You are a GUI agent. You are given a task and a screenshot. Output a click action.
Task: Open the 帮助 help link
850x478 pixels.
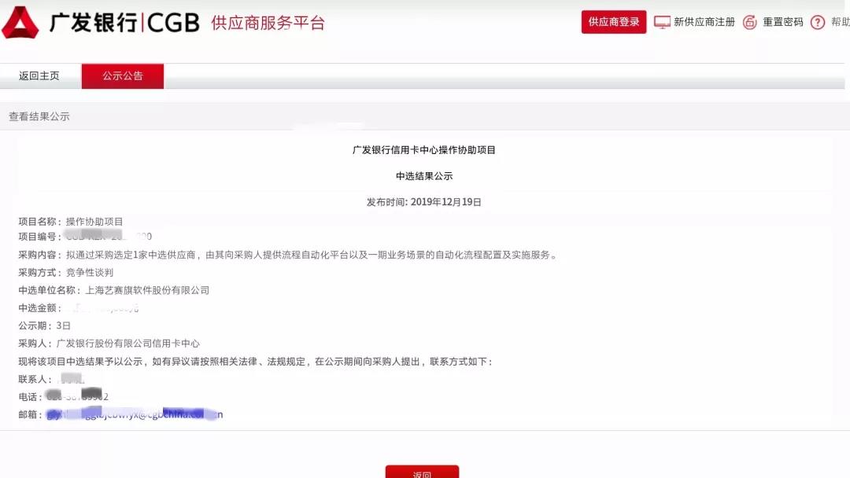coord(840,22)
